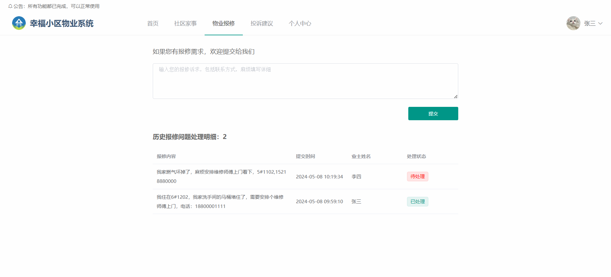Click owner name 张三 in the table
This screenshot has width=611, height=277.
pos(356,202)
